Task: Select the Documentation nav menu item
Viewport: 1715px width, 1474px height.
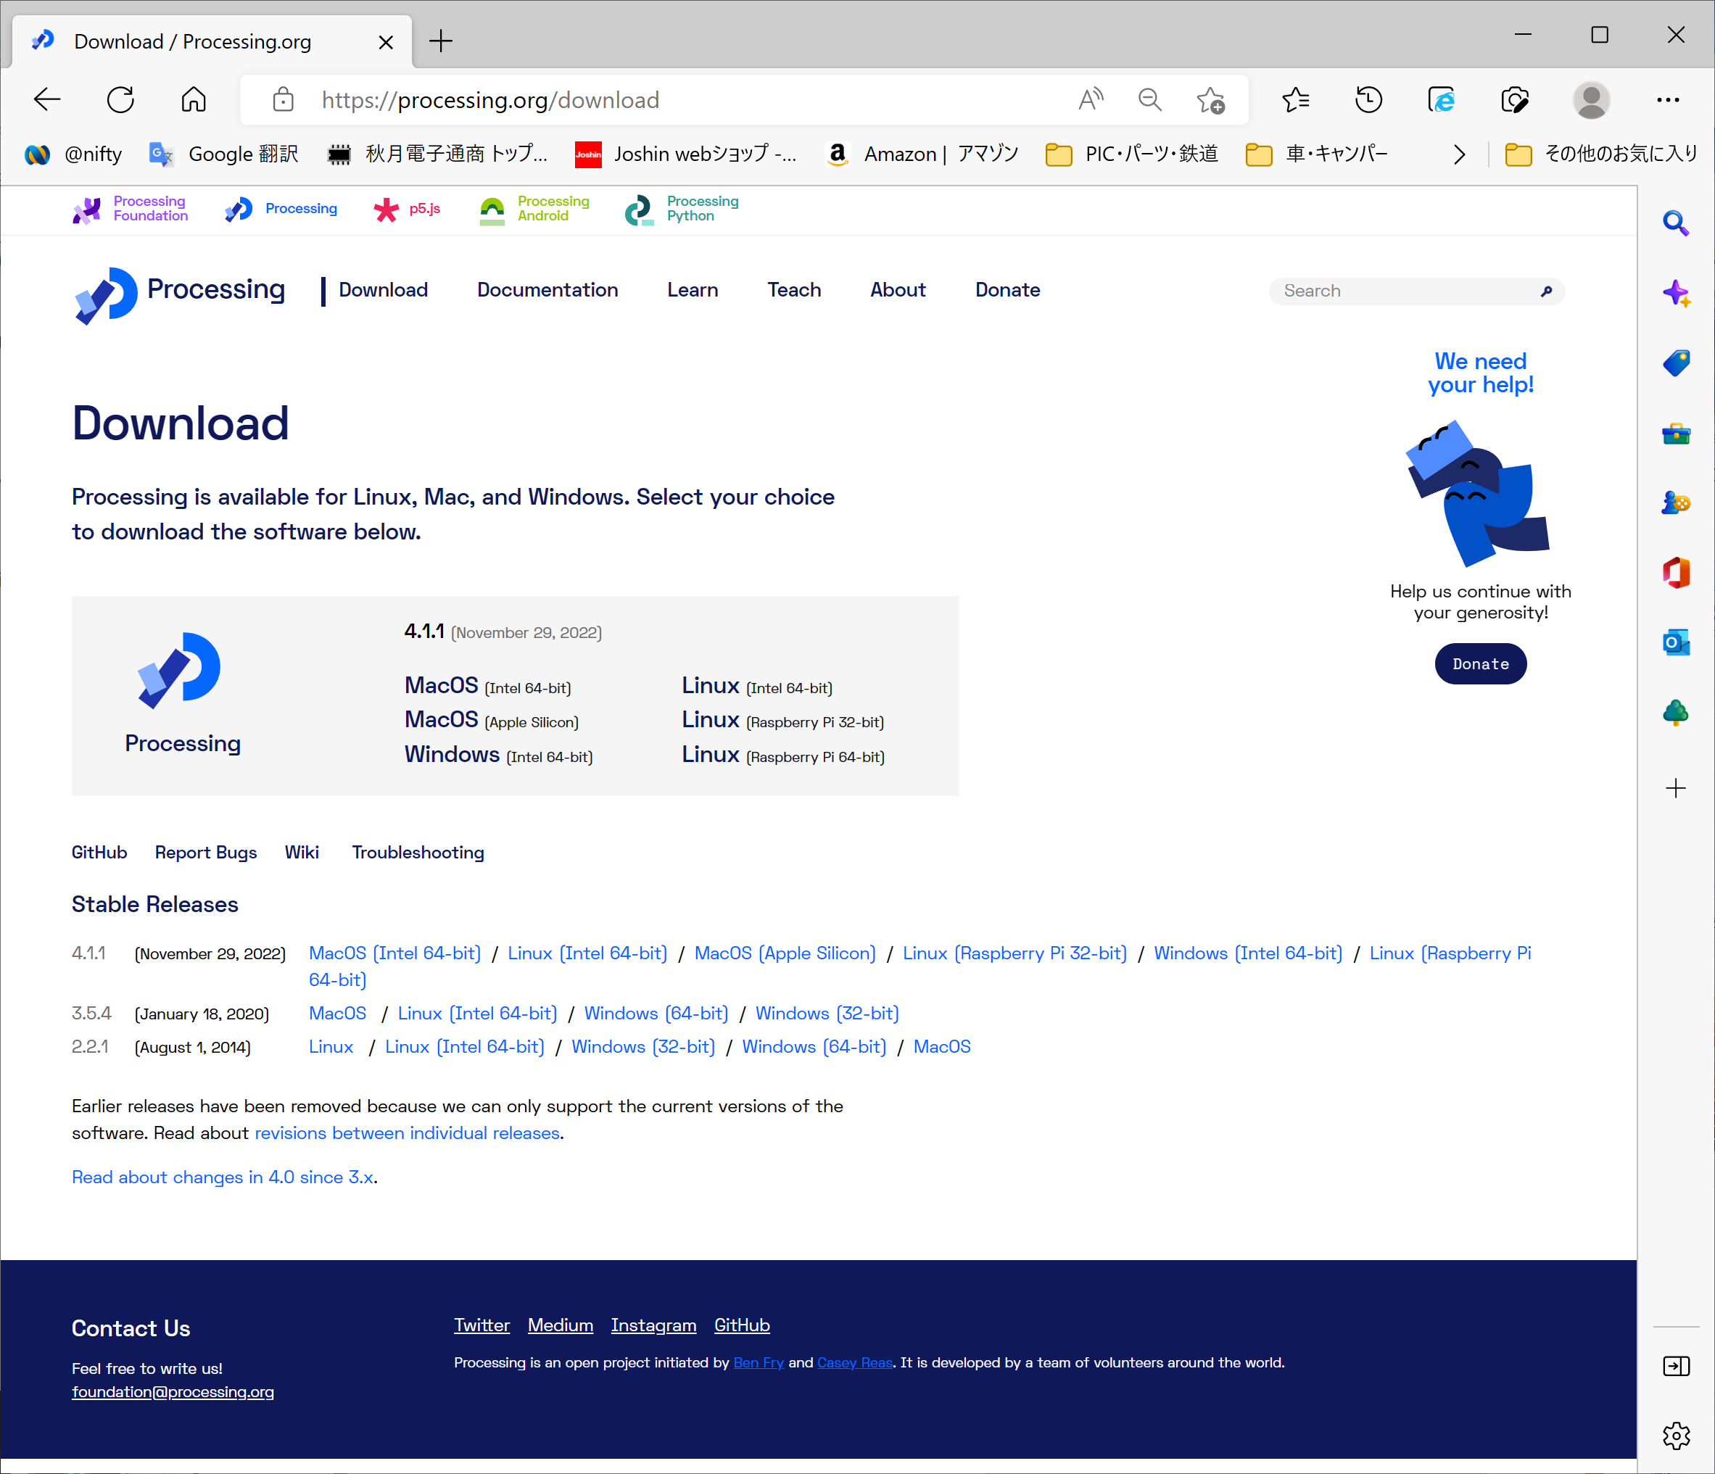Action: 547,290
